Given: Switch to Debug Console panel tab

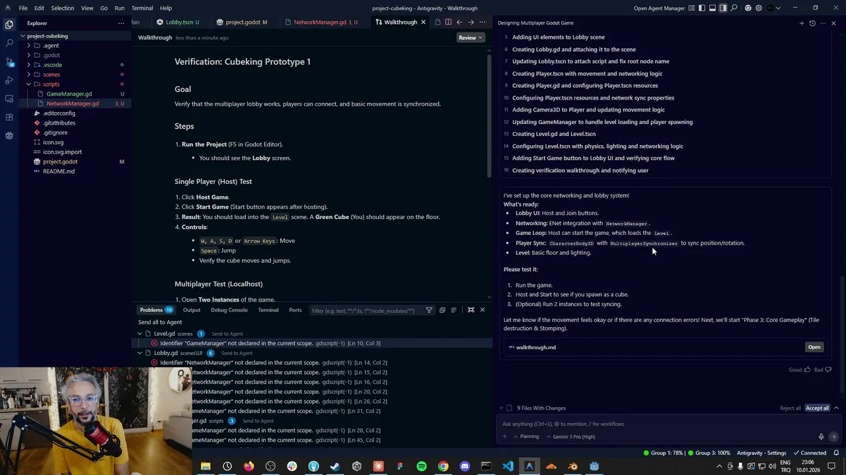Looking at the screenshot, I should pos(229,310).
